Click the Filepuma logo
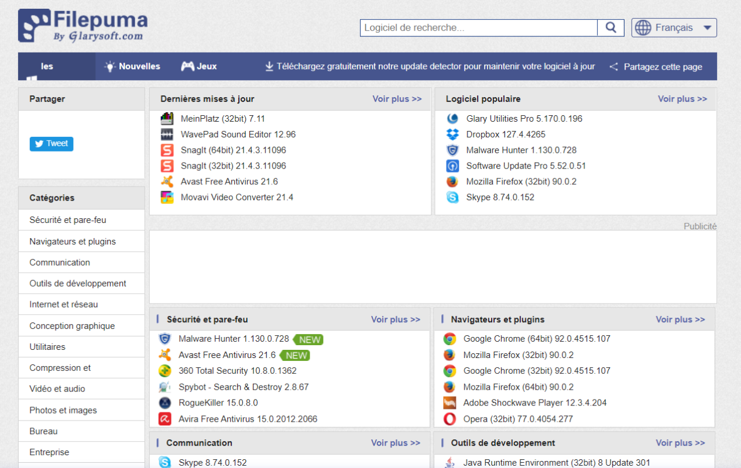This screenshot has width=741, height=468. tap(83, 26)
